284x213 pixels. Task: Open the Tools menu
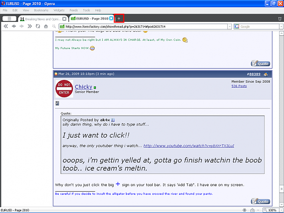(86, 10)
